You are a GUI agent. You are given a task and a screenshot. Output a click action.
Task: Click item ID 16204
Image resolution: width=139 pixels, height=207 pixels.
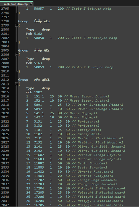pos(39,201)
